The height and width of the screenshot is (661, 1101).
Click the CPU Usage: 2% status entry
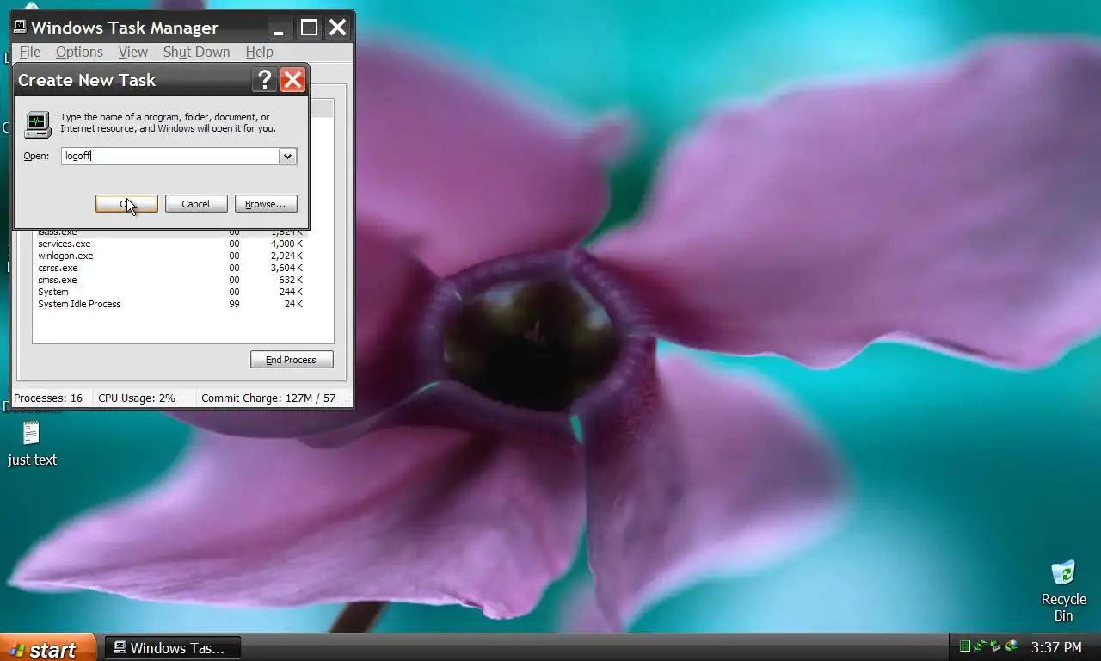tap(137, 398)
